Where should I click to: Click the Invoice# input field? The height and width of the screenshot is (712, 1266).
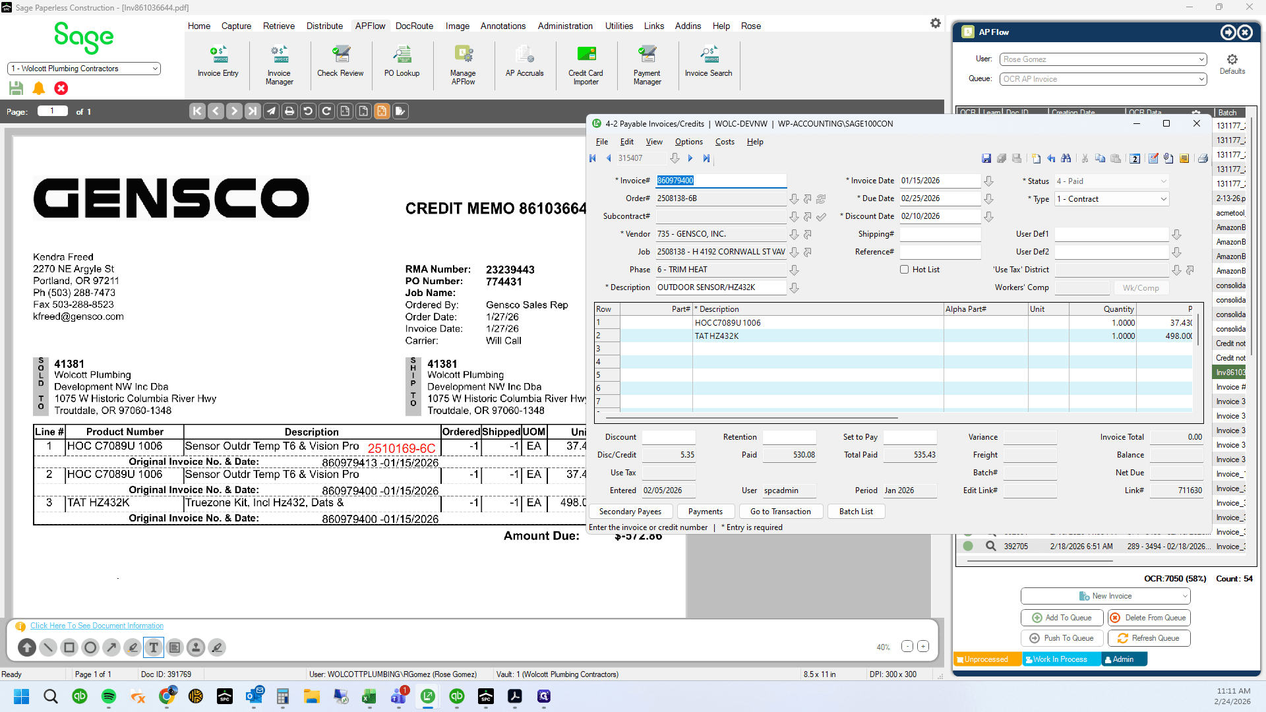click(721, 181)
